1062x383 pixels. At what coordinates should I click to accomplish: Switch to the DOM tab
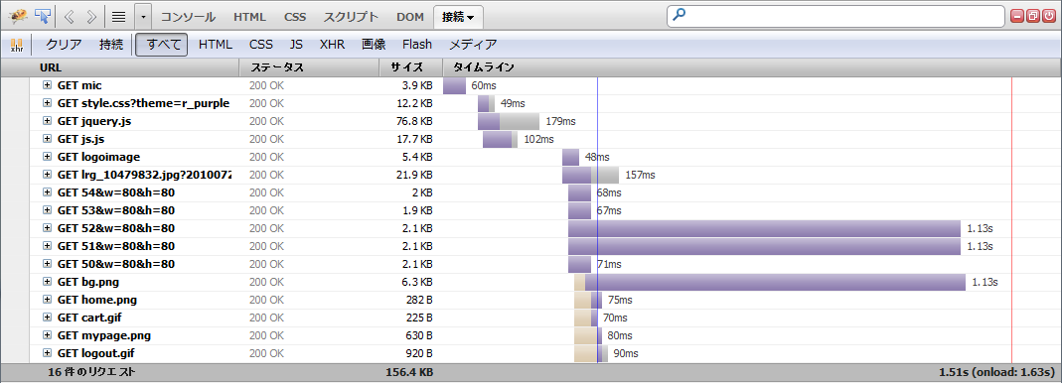(410, 17)
